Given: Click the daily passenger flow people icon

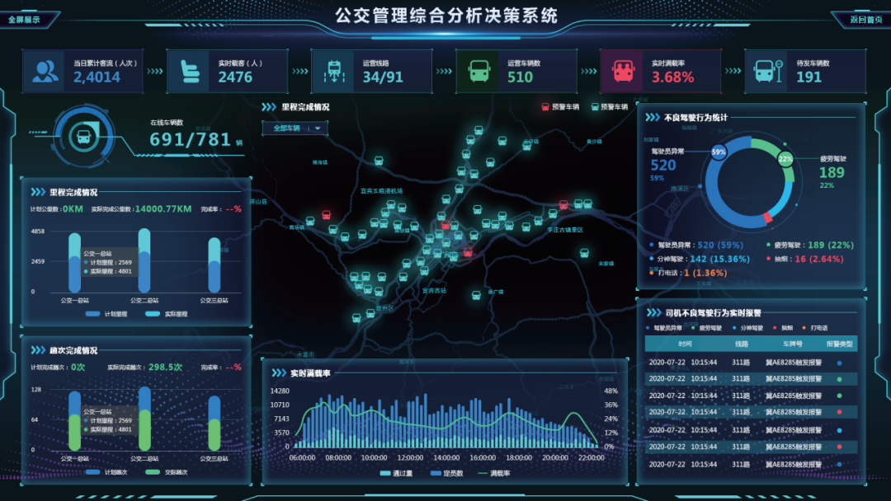Looking at the screenshot, I should pos(45,72).
